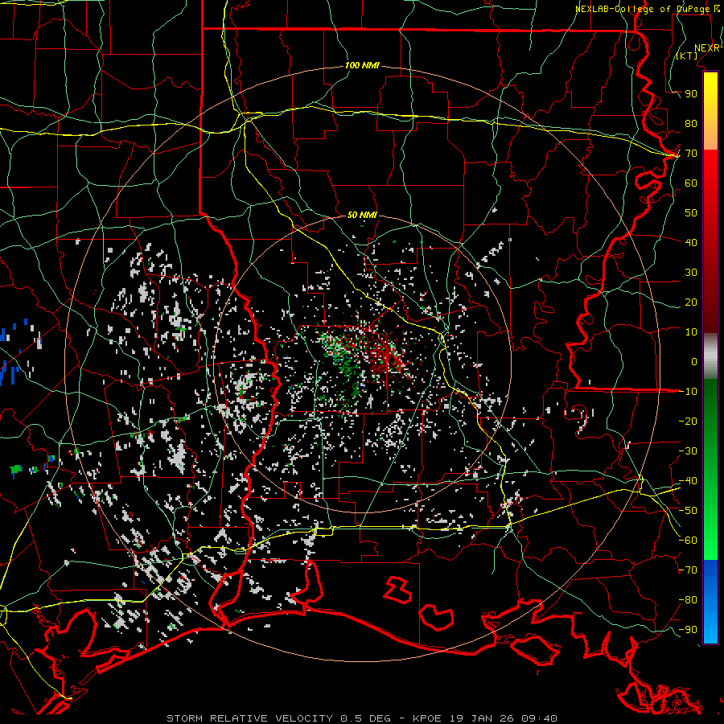Click the "NEXR" text near the scale
Image resolution: width=724 pixels, height=724 pixels.
707,48
